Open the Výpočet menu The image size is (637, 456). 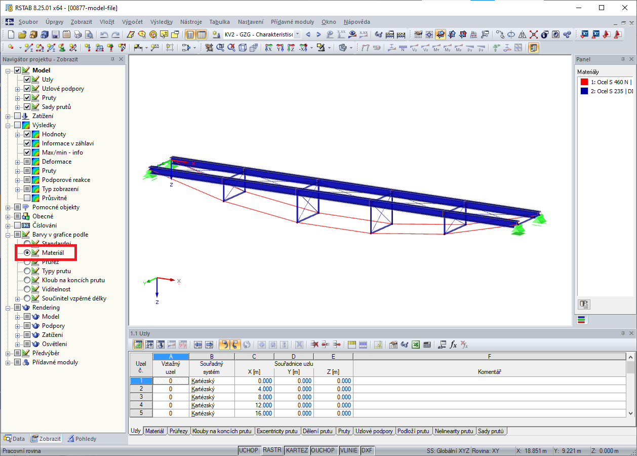pyautogui.click(x=132, y=22)
